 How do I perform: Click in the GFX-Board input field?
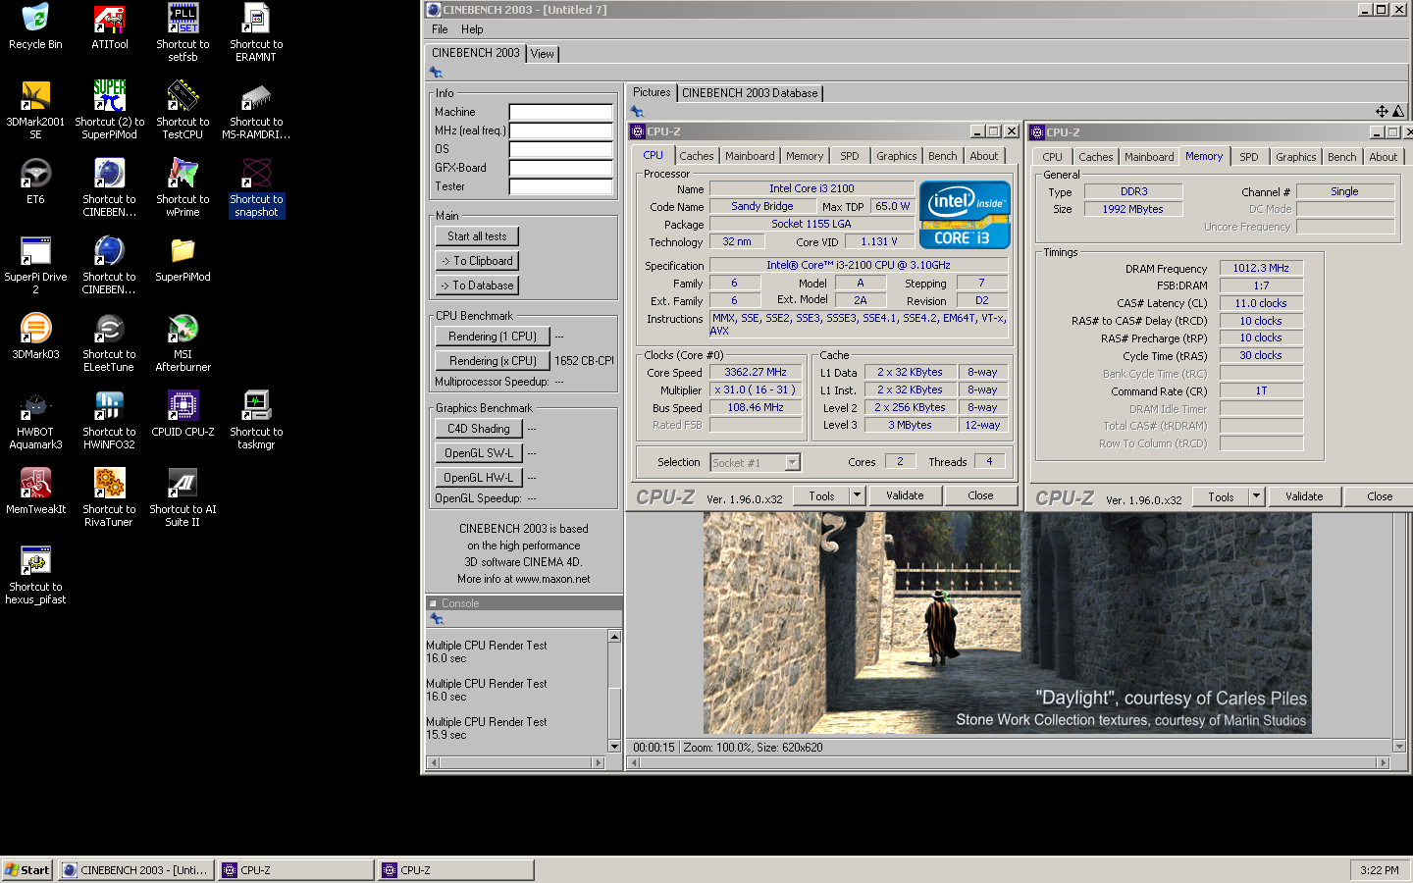pos(560,168)
